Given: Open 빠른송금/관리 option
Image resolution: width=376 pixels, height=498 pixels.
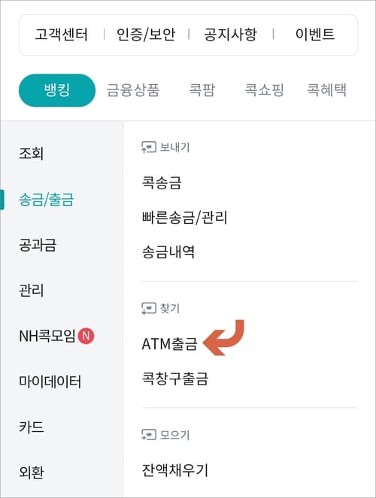Looking at the screenshot, I should [x=185, y=218].
